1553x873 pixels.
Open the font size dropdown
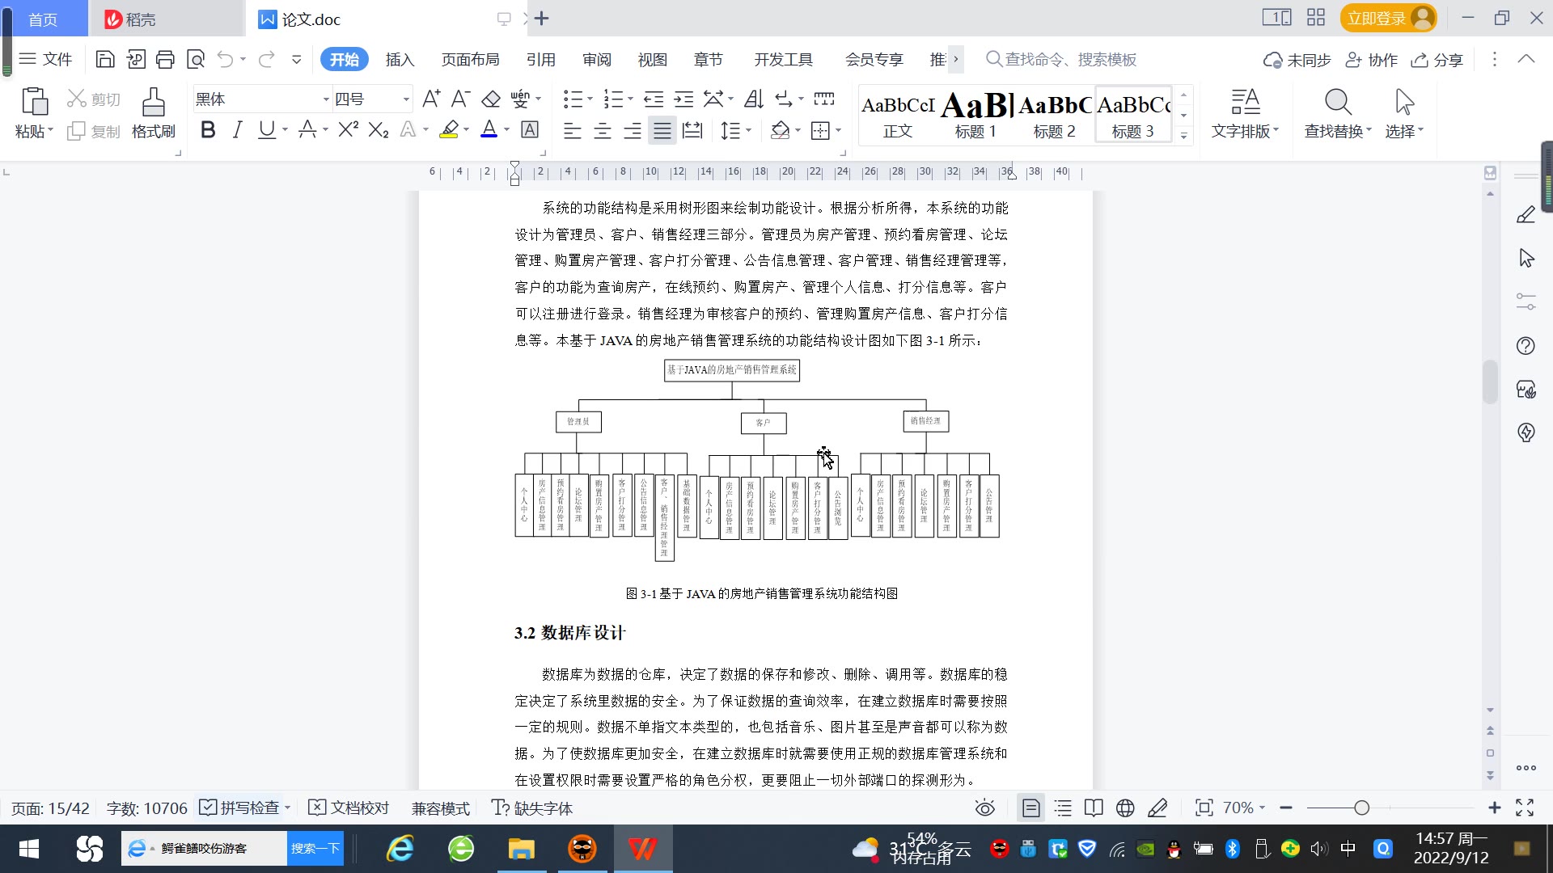pyautogui.click(x=406, y=99)
